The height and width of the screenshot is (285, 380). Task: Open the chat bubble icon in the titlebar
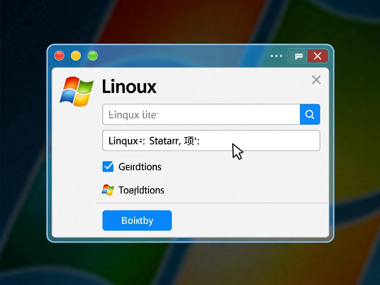[298, 56]
